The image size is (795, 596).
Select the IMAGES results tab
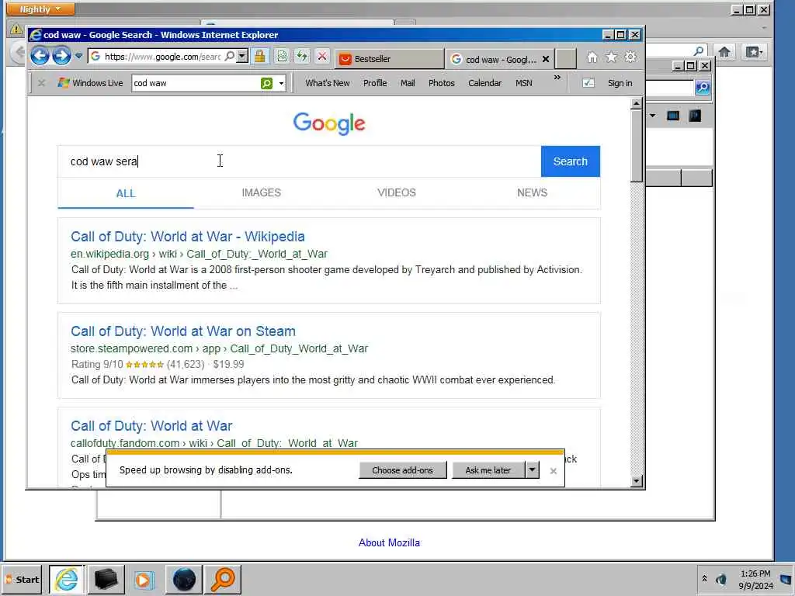coord(261,192)
